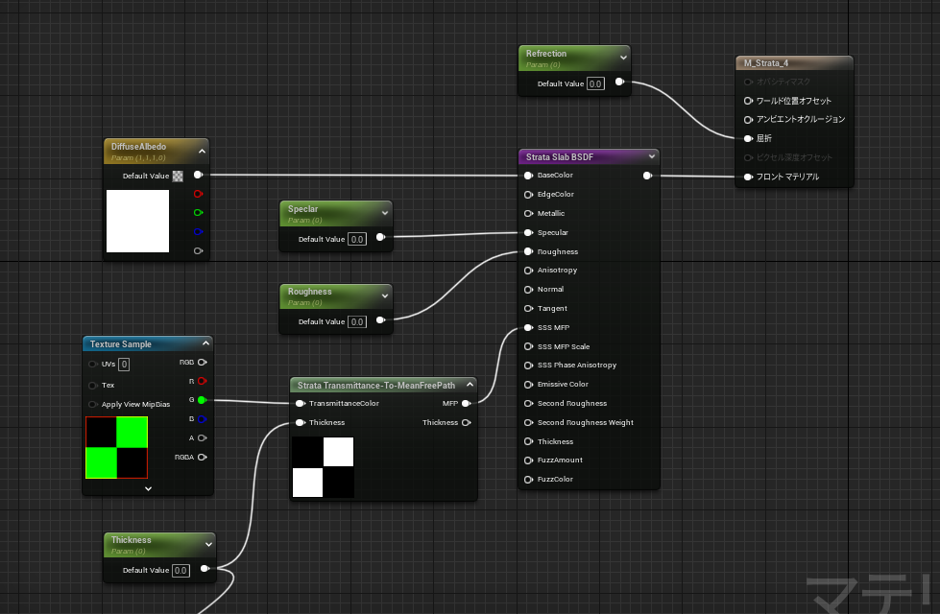
Task: Click the MFP output pin on the Transmittance node
Action: [x=467, y=403]
